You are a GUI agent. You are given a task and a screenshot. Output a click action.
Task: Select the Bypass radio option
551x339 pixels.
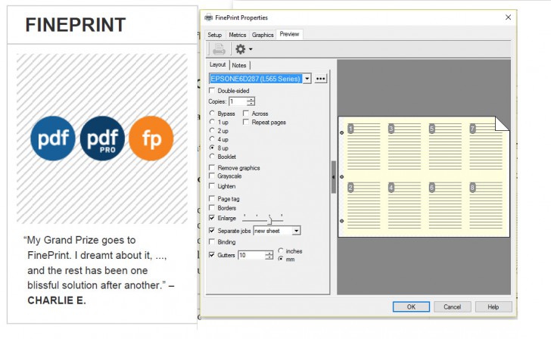point(212,113)
